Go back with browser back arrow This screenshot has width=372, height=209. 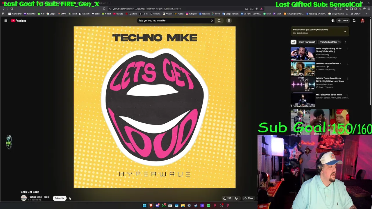click(x=3, y=9)
